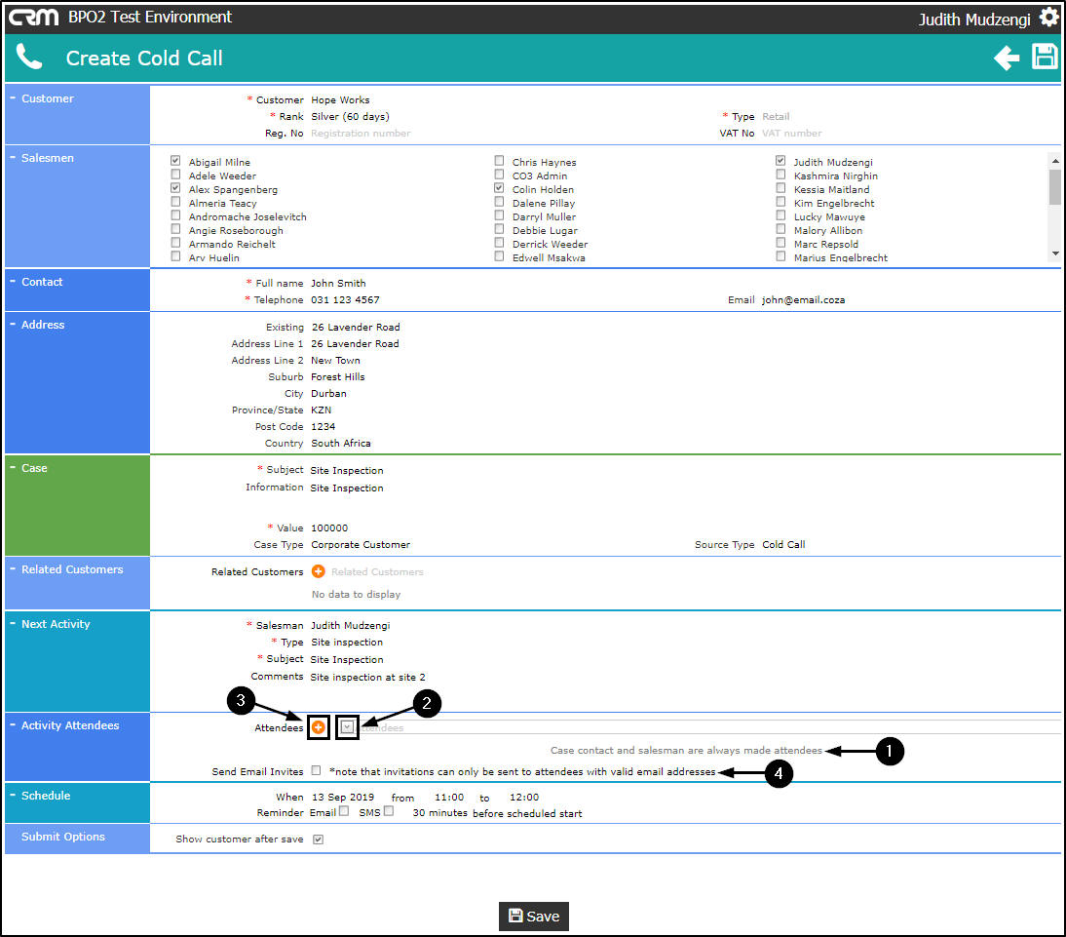Uncheck Colin Holden salesman
Screen dimensions: 1066x937
coord(499,188)
